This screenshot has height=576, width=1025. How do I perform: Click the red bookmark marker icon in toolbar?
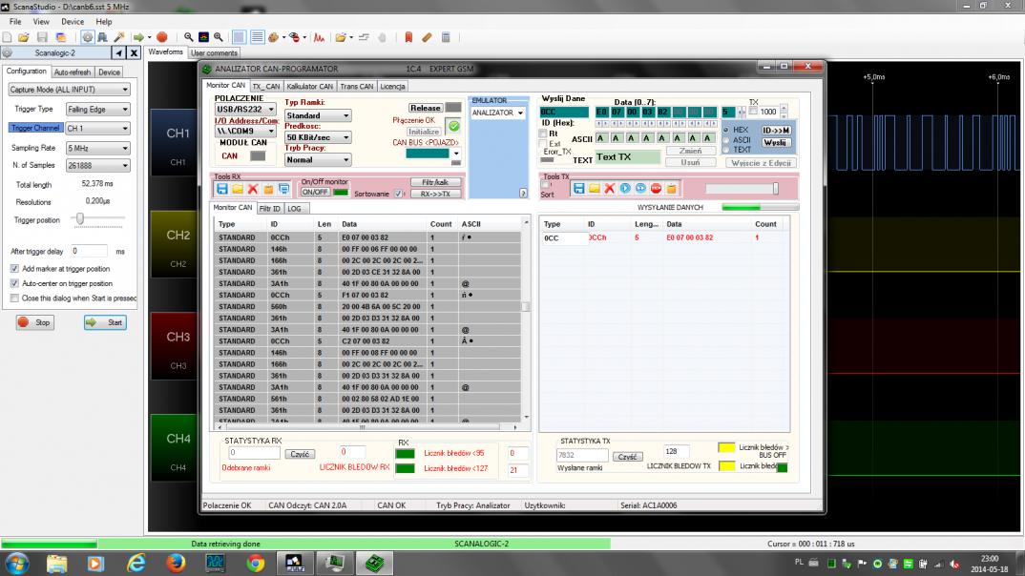408,37
